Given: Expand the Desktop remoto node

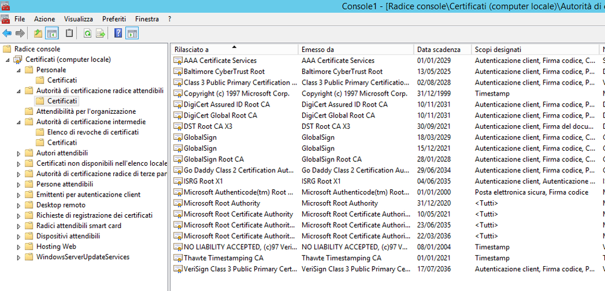Looking at the screenshot, I should pyautogui.click(x=19, y=205).
